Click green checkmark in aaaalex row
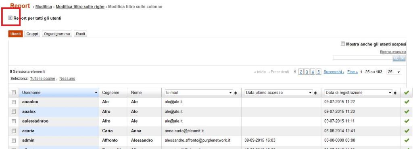 [x=407, y=102]
